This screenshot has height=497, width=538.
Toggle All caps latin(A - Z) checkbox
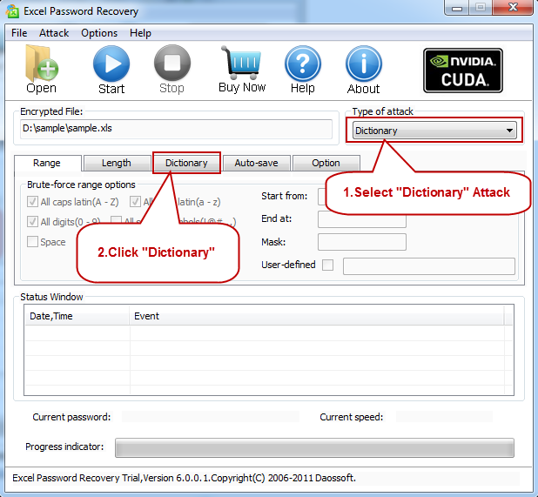[x=32, y=202]
